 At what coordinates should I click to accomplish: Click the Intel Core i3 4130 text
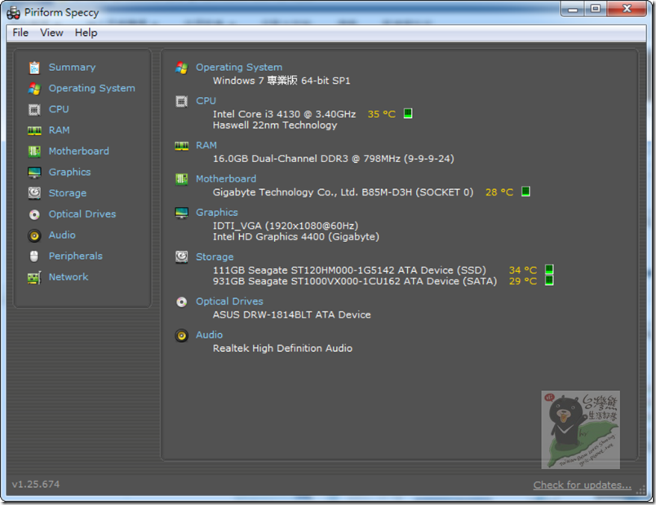pyautogui.click(x=284, y=114)
